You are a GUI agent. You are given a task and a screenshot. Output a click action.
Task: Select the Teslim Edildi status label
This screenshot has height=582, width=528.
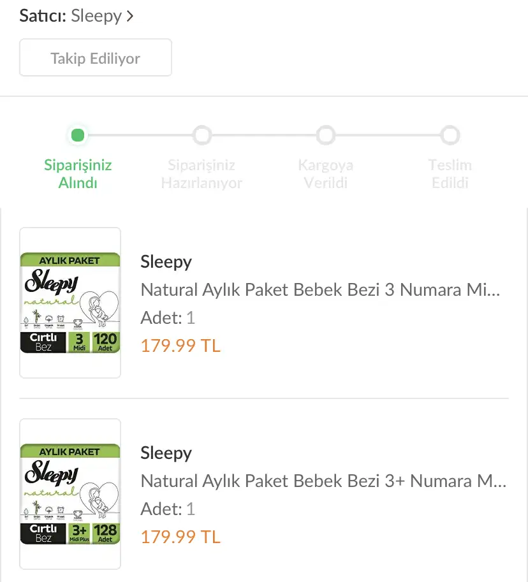(x=450, y=174)
